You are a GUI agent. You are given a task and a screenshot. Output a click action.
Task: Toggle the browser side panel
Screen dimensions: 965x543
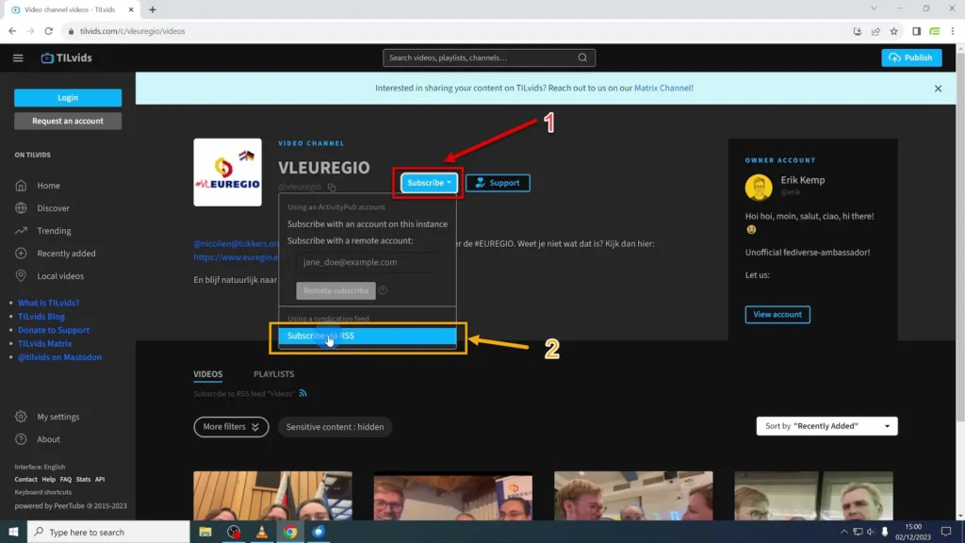916,31
